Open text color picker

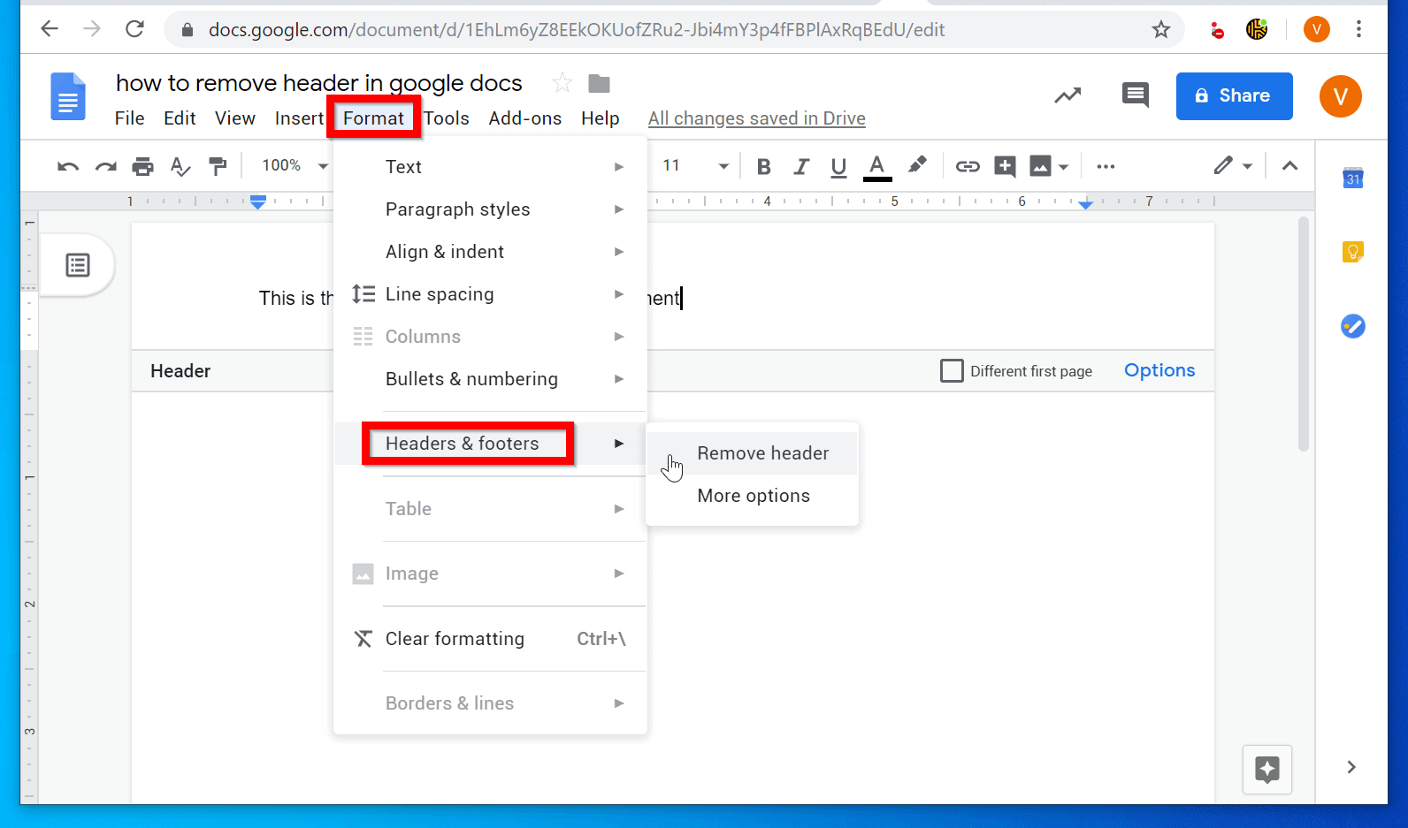coord(876,167)
